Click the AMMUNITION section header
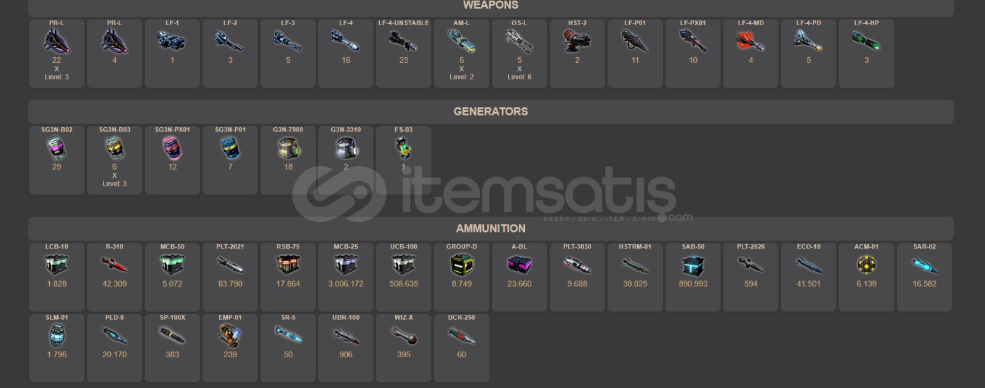The height and width of the screenshot is (388, 985). click(x=491, y=229)
